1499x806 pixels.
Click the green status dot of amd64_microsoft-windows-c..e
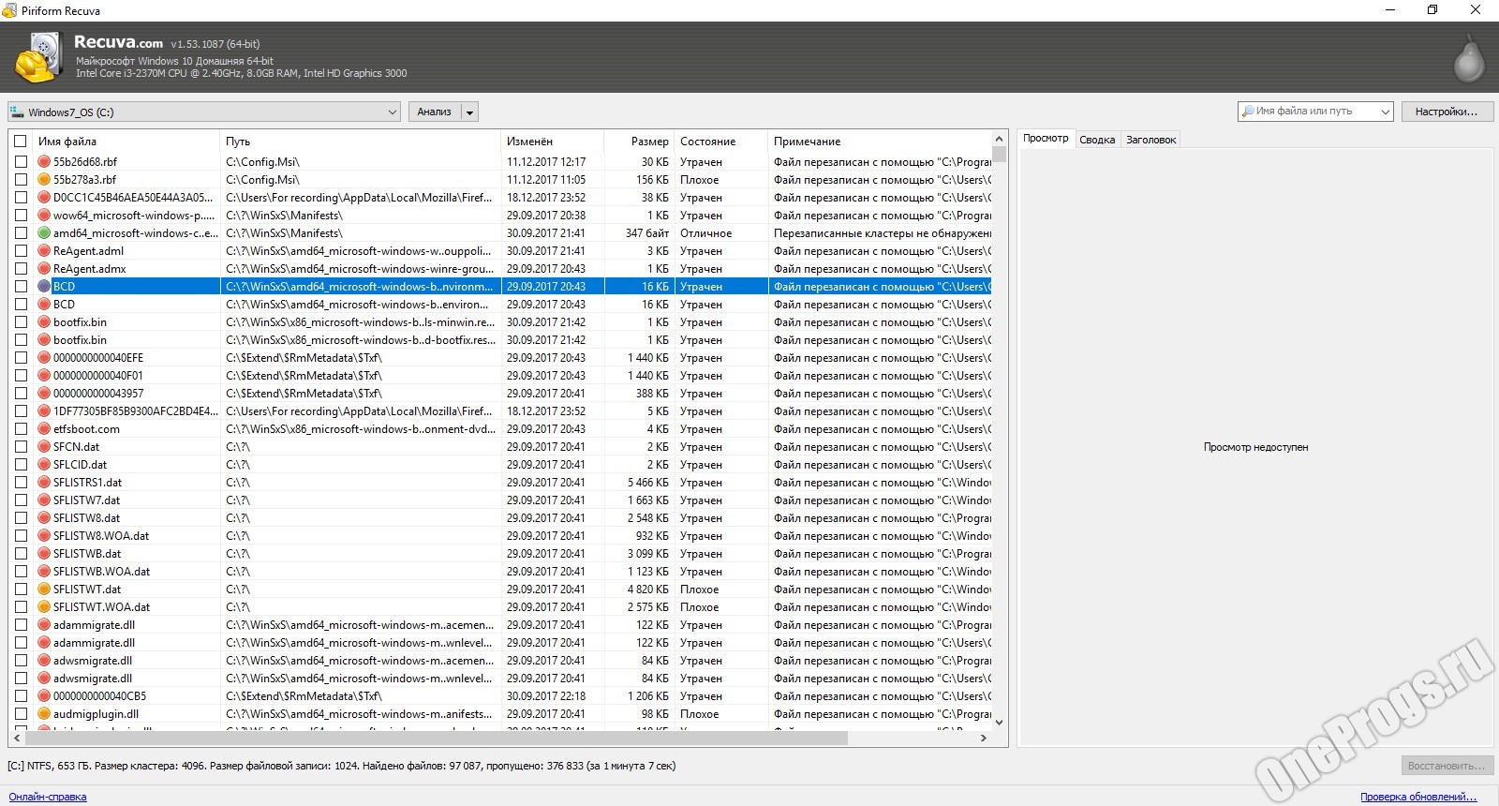pyautogui.click(x=44, y=233)
